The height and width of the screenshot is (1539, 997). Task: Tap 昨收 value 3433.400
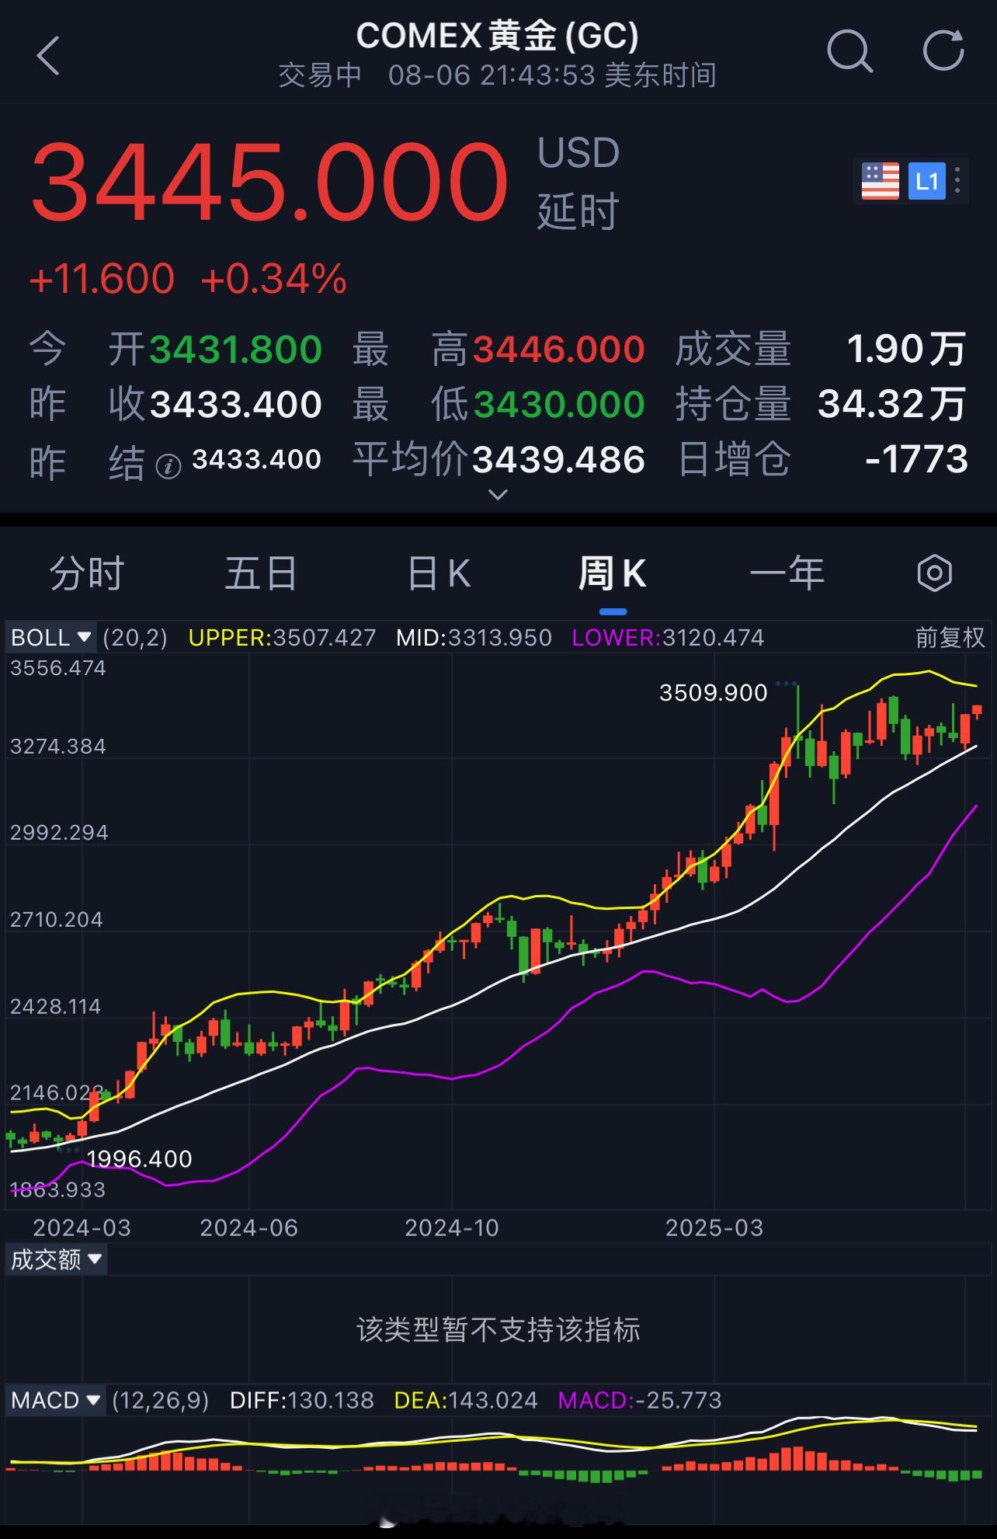point(236,404)
